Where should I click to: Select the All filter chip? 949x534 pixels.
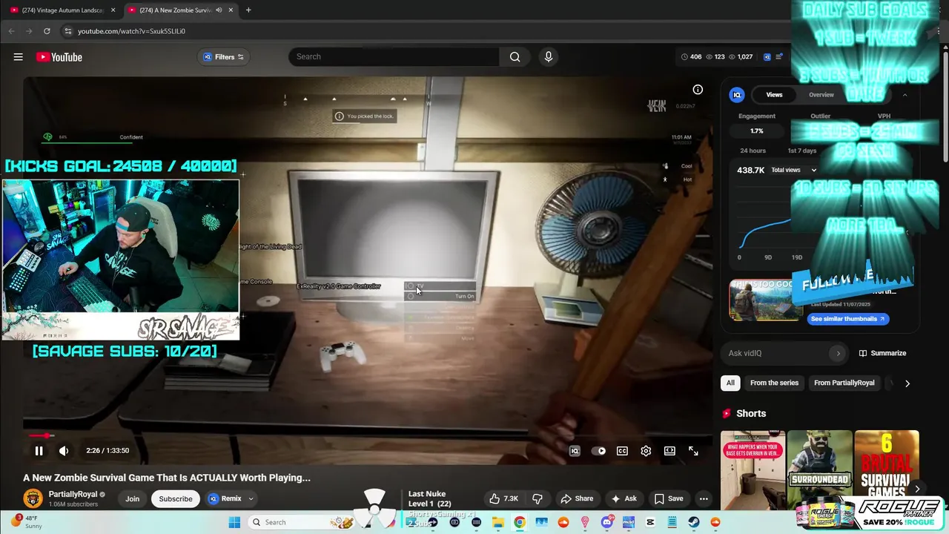click(730, 383)
